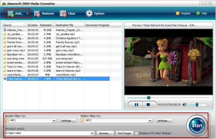The image size is (216, 139).
Task: Select the Atlantis_Cha... video file icon
Action: click(x=5, y=30)
